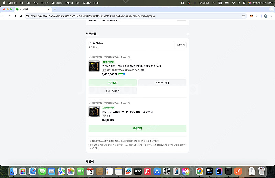The image size is (275, 178).
Task: Open Trash from the dock
Action: tap(262, 171)
